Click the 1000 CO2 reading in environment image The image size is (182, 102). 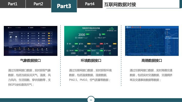pos(73,53)
